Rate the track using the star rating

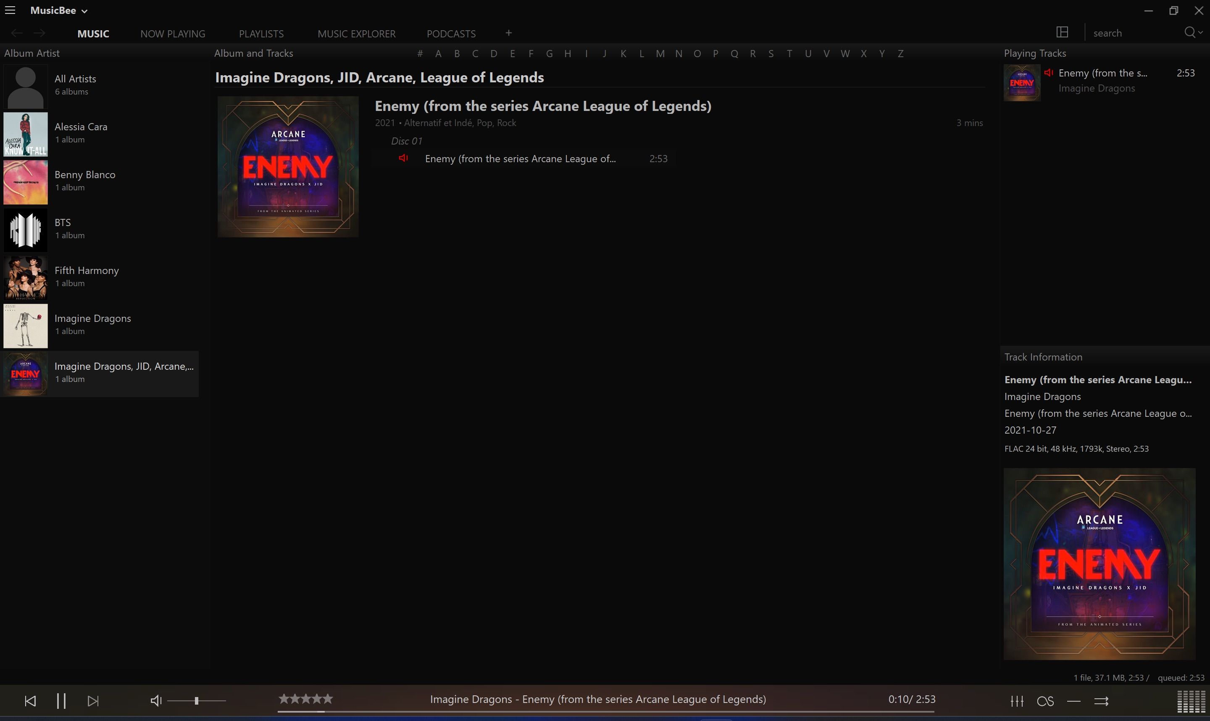[305, 698]
